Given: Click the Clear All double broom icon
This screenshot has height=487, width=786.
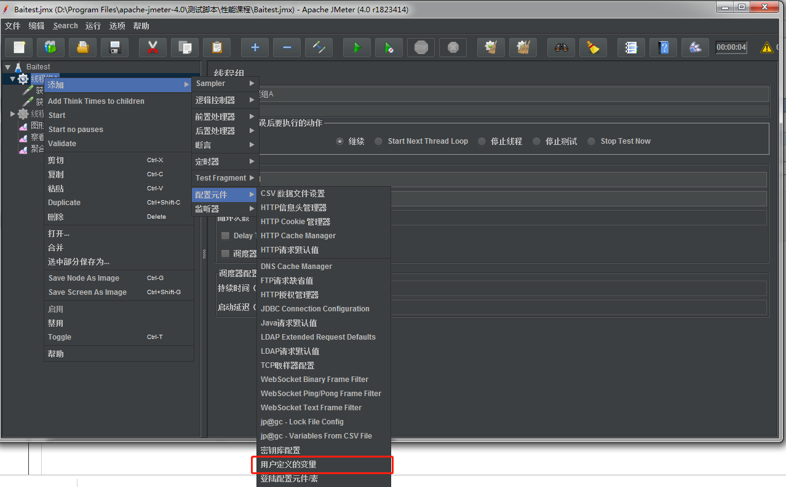Looking at the screenshot, I should coord(523,47).
